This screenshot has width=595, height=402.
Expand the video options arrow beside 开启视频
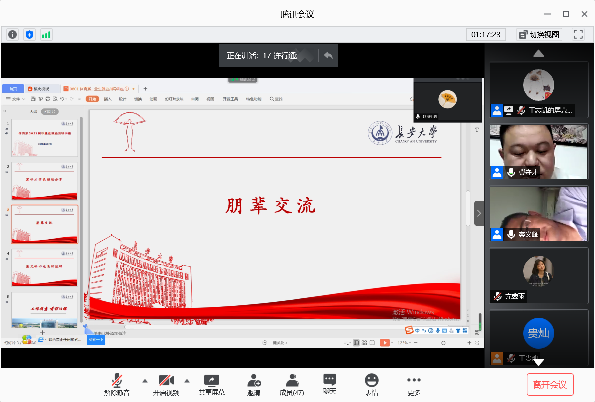click(x=187, y=381)
